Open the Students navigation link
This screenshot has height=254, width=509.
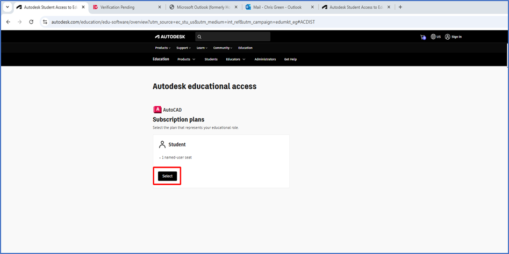(211, 59)
